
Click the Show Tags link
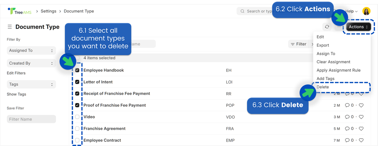(16, 95)
